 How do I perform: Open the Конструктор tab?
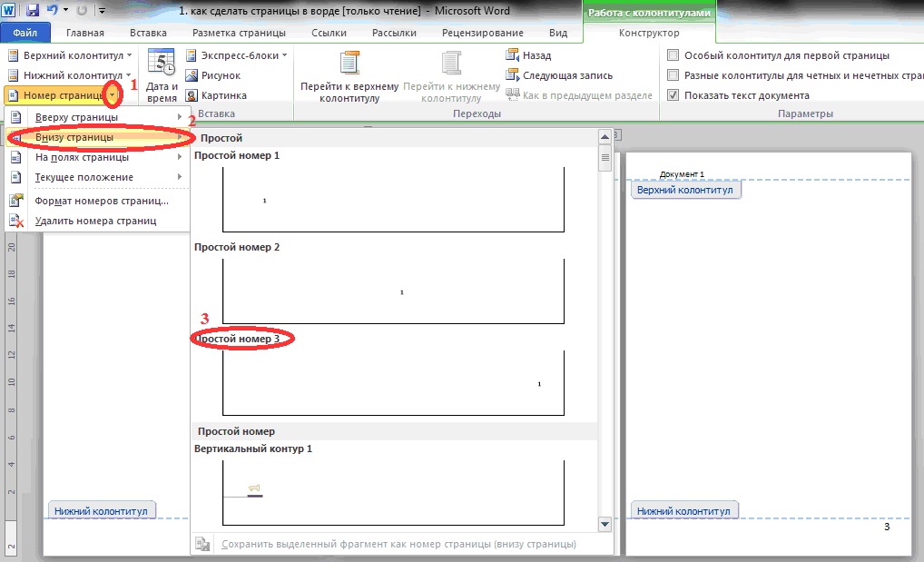(649, 33)
